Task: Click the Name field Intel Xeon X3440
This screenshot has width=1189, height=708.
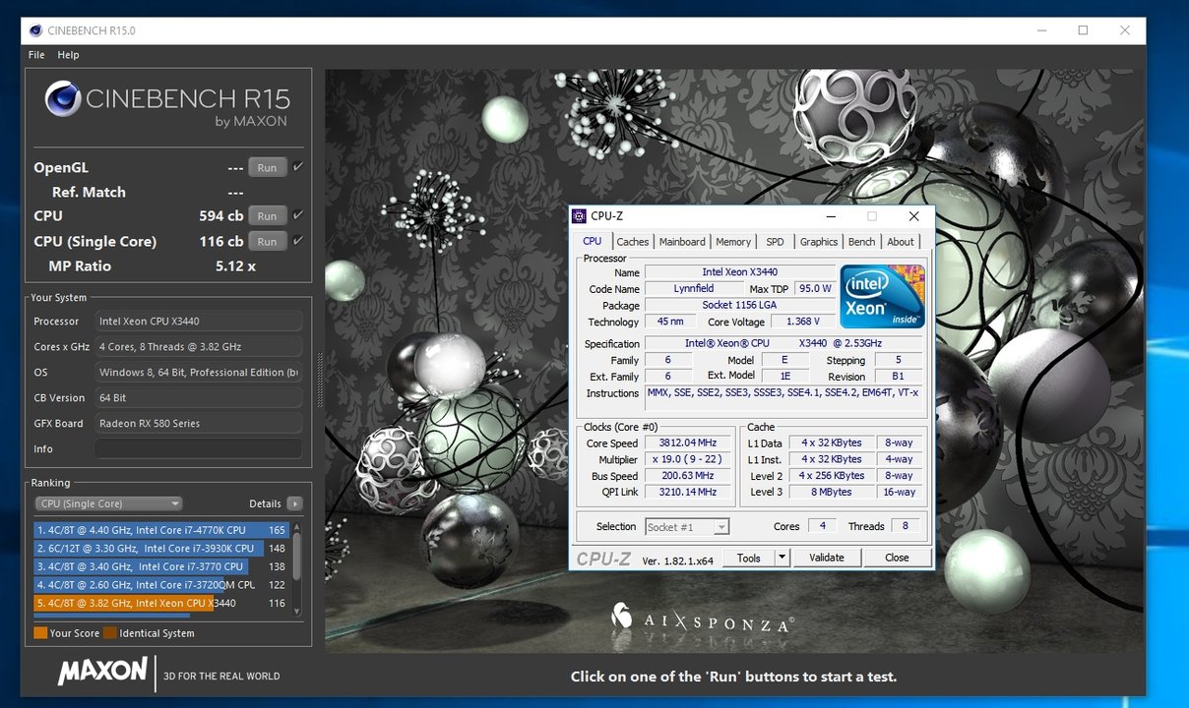Action: [x=740, y=272]
